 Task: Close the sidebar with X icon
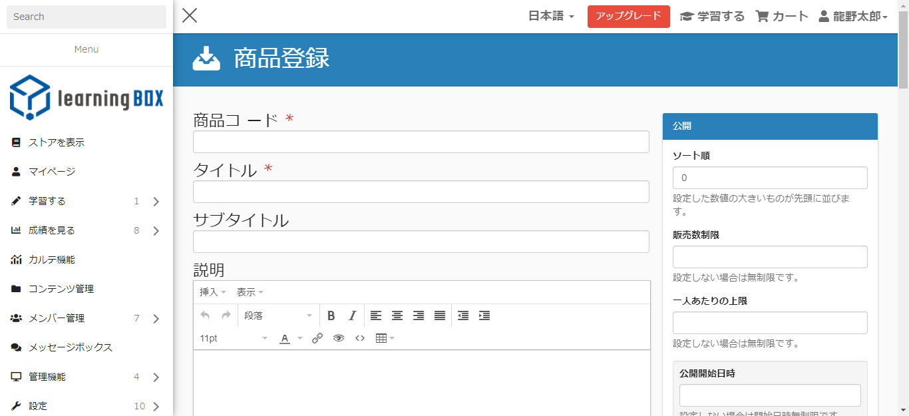[190, 15]
